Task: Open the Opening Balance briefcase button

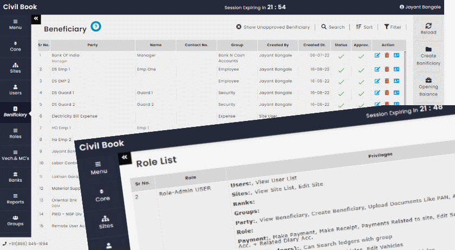Action: point(428,80)
